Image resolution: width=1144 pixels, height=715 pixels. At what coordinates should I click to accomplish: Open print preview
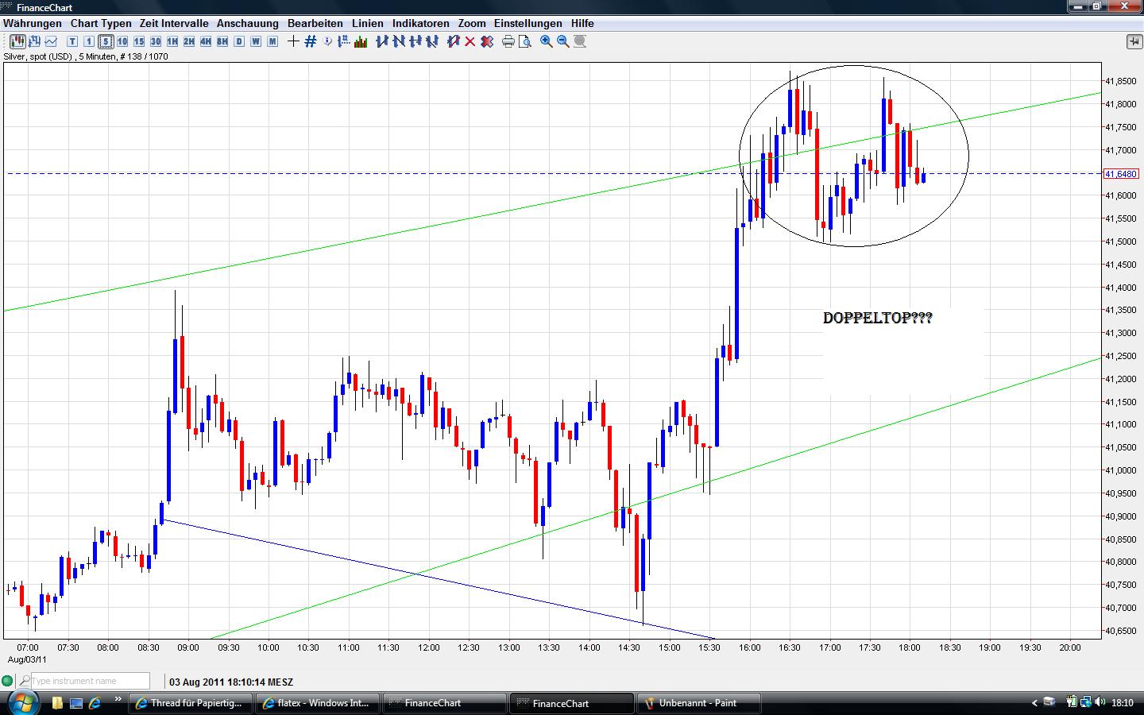click(525, 41)
